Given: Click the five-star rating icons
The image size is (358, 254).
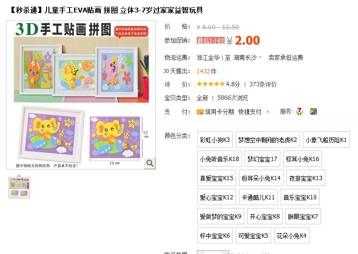Looking at the screenshot, I should (x=211, y=84).
